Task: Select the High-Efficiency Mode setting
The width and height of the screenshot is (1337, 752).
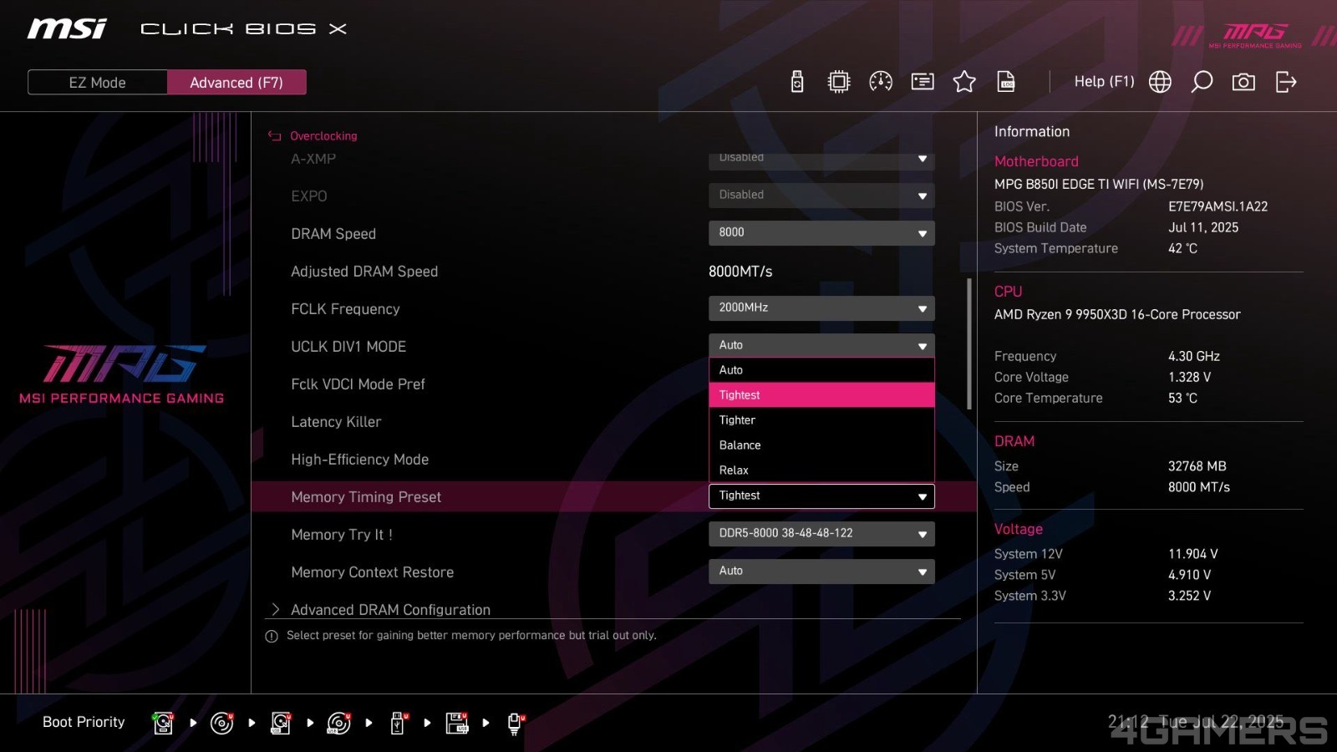Action: [x=359, y=460]
